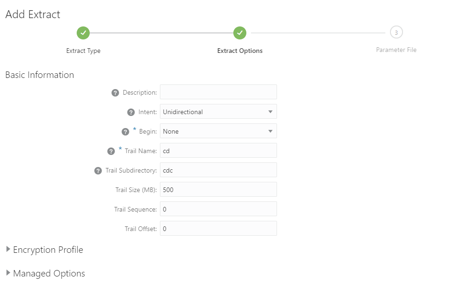Click the help icon beside Begin
The image size is (469, 283).
pyautogui.click(x=126, y=132)
